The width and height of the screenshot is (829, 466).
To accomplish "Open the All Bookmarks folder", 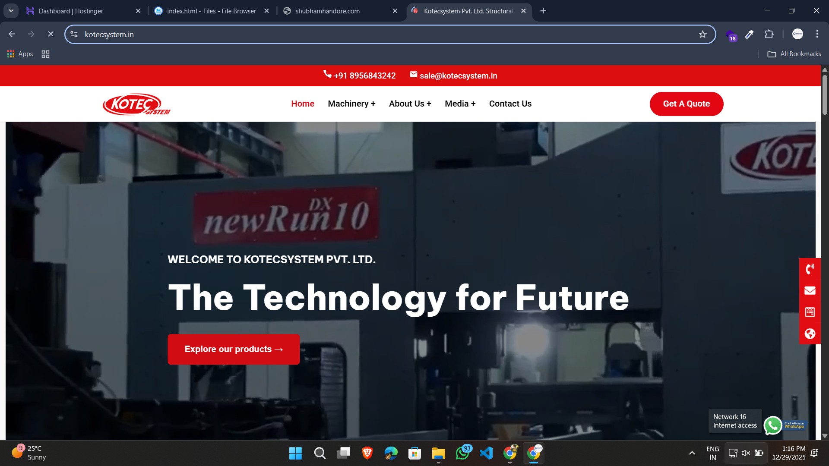I will 794,54.
